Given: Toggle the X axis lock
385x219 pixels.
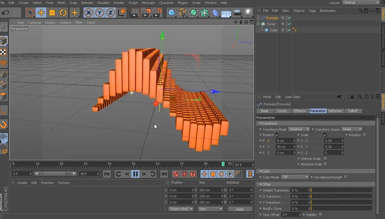Looking at the screenshot, I should click(x=89, y=12).
